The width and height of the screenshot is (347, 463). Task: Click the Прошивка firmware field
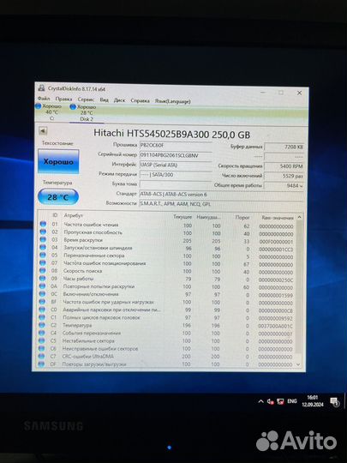[x=176, y=145]
